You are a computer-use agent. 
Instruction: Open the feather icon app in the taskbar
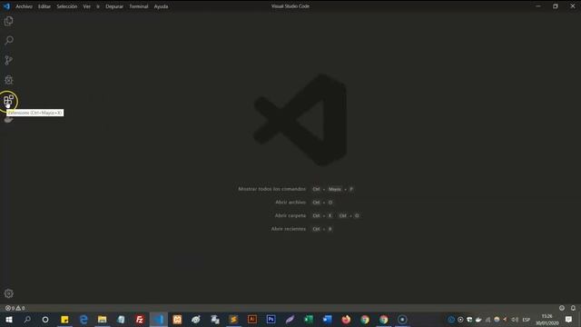pos(290,320)
